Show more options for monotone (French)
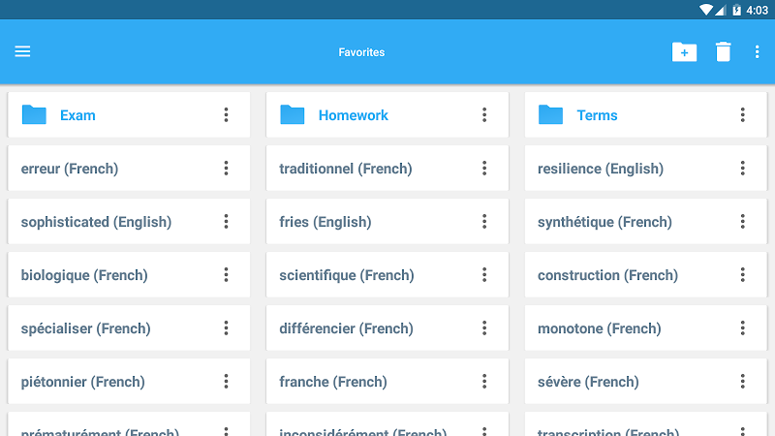 point(742,328)
